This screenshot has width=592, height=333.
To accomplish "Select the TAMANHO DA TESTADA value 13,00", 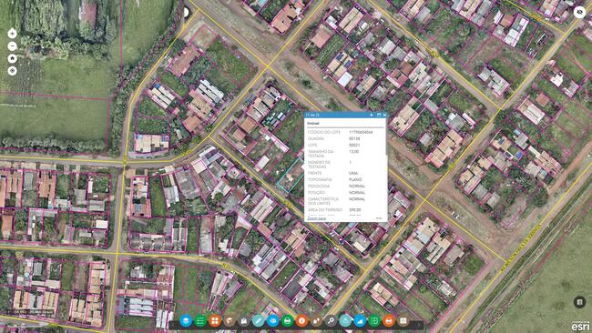I will (353, 152).
